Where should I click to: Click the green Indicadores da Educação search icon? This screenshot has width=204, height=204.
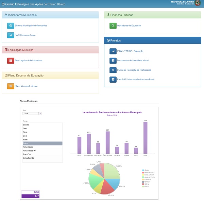[x=113, y=26]
